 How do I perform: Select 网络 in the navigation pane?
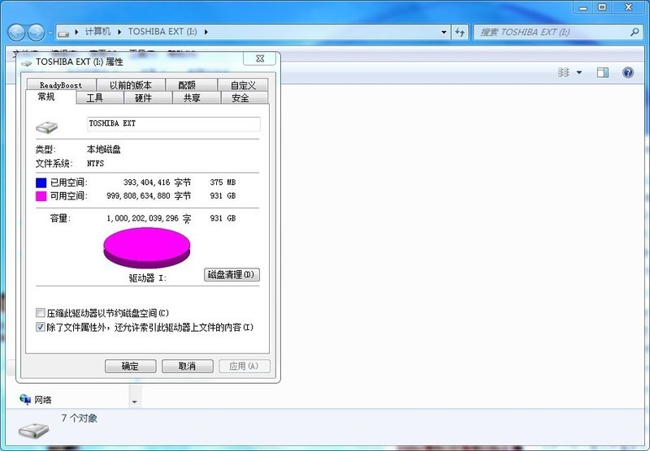coord(43,400)
